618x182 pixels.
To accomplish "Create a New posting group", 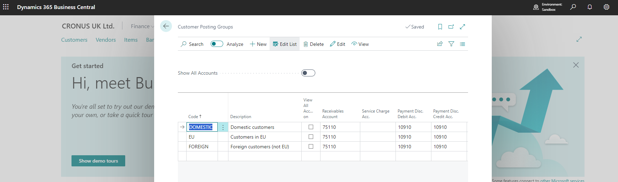I will [x=258, y=44].
